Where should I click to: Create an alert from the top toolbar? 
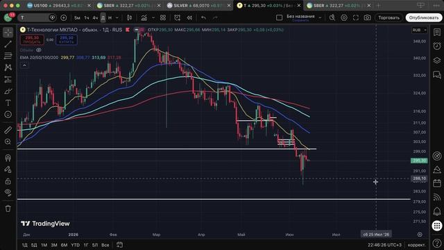[x=178, y=17]
